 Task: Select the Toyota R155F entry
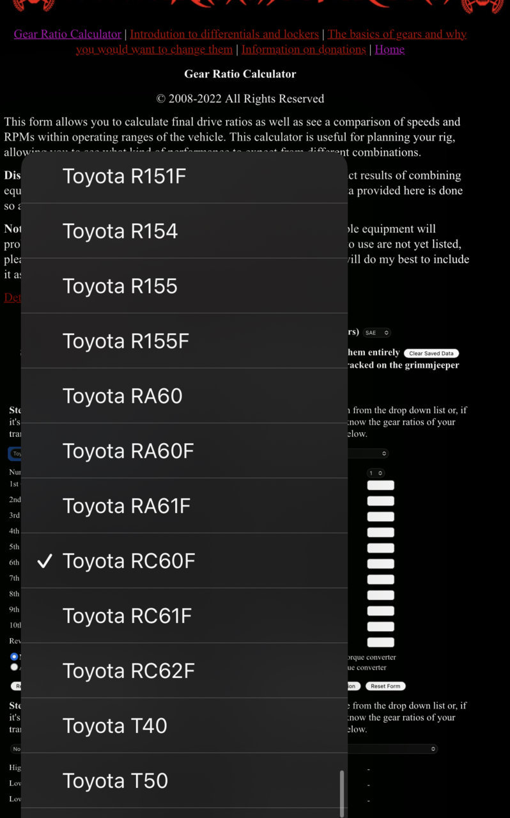click(x=184, y=341)
